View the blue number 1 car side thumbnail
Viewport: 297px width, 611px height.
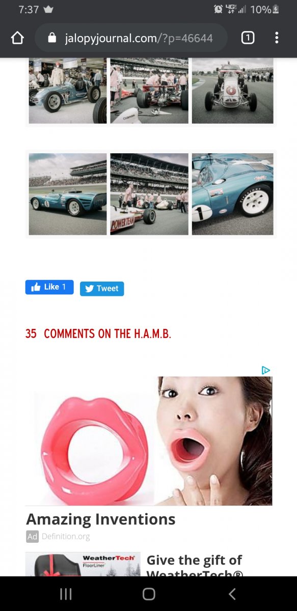click(x=68, y=195)
